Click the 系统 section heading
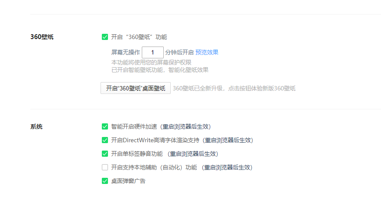Viewport: 381px width, 198px height. [x=36, y=127]
